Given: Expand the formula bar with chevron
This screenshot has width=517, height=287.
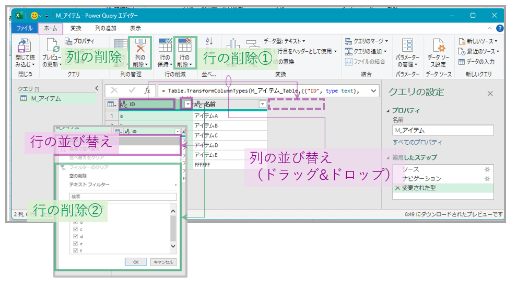Looking at the screenshot, I should tap(373, 91).
